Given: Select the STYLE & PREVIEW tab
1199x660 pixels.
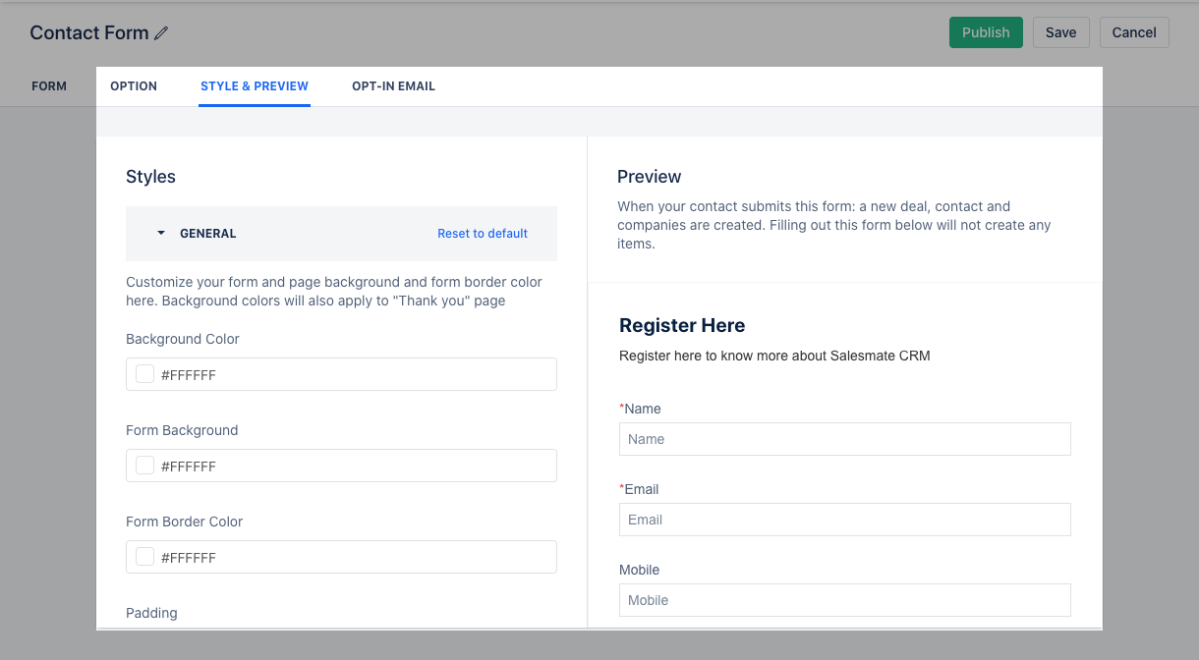Looking at the screenshot, I should (255, 86).
